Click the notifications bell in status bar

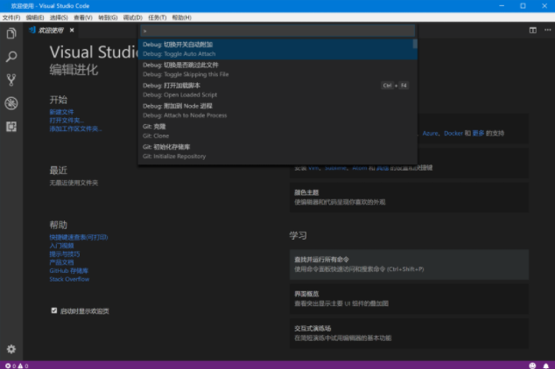tap(546, 366)
